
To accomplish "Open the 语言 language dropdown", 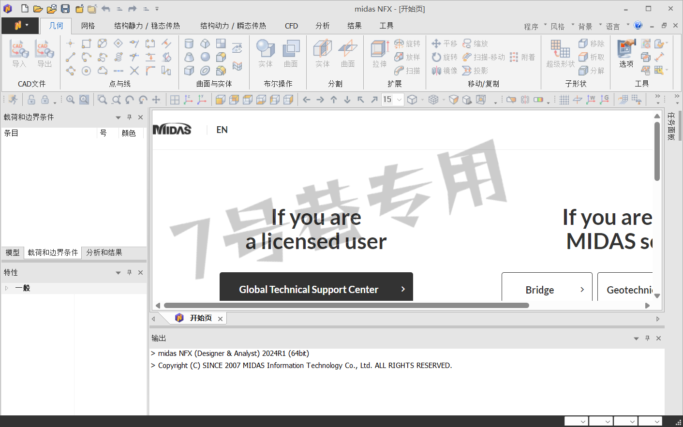I will pos(617,26).
